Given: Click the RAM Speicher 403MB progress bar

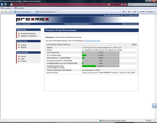Looking at the screenshot, I should coord(101,58).
